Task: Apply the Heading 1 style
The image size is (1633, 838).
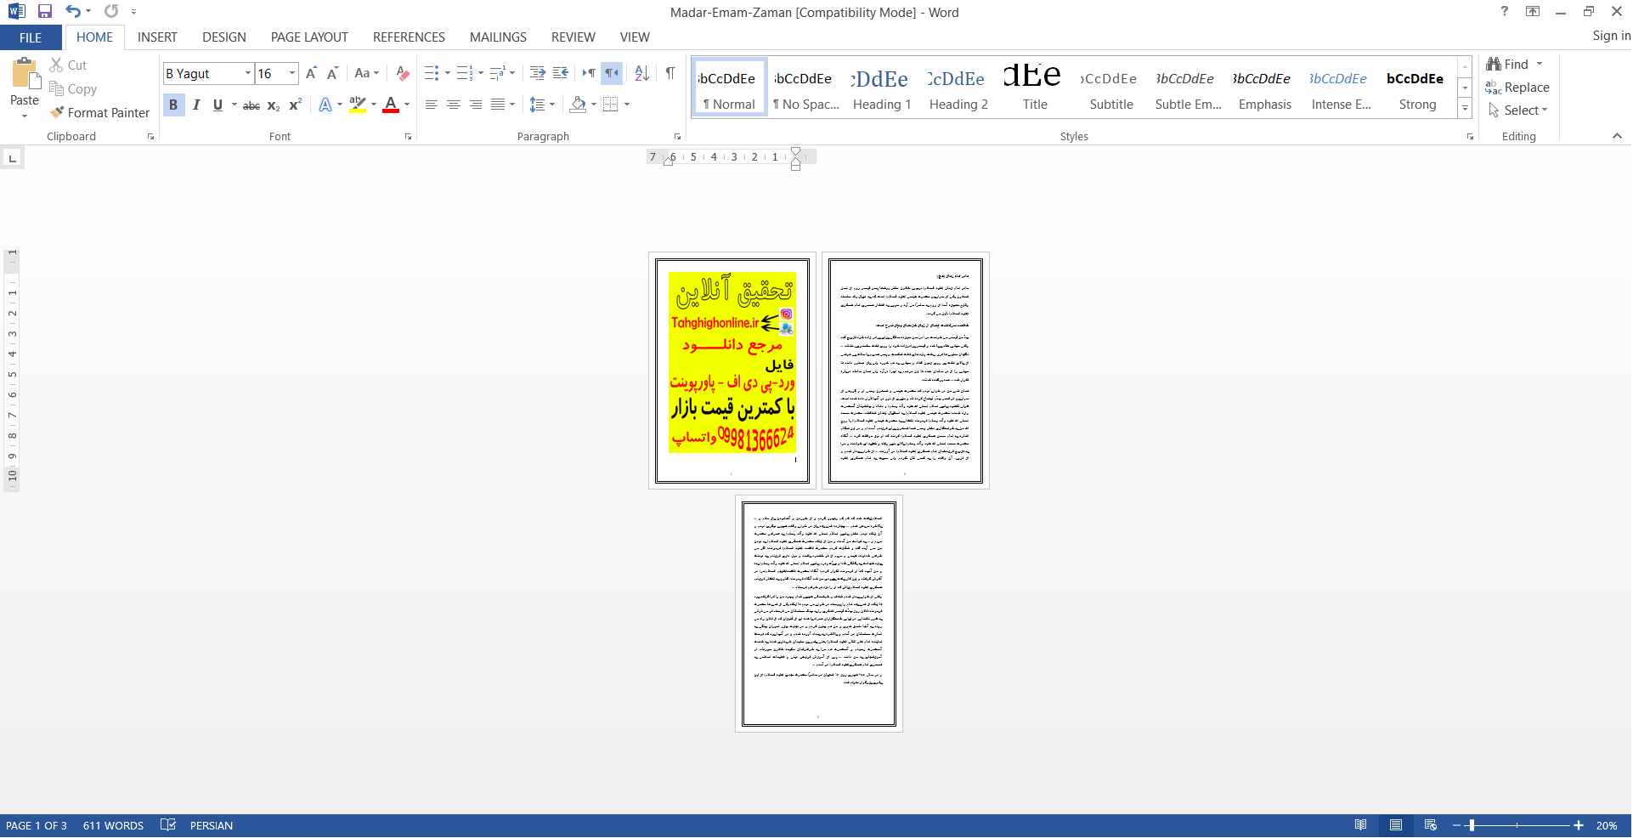Action: pos(882,88)
